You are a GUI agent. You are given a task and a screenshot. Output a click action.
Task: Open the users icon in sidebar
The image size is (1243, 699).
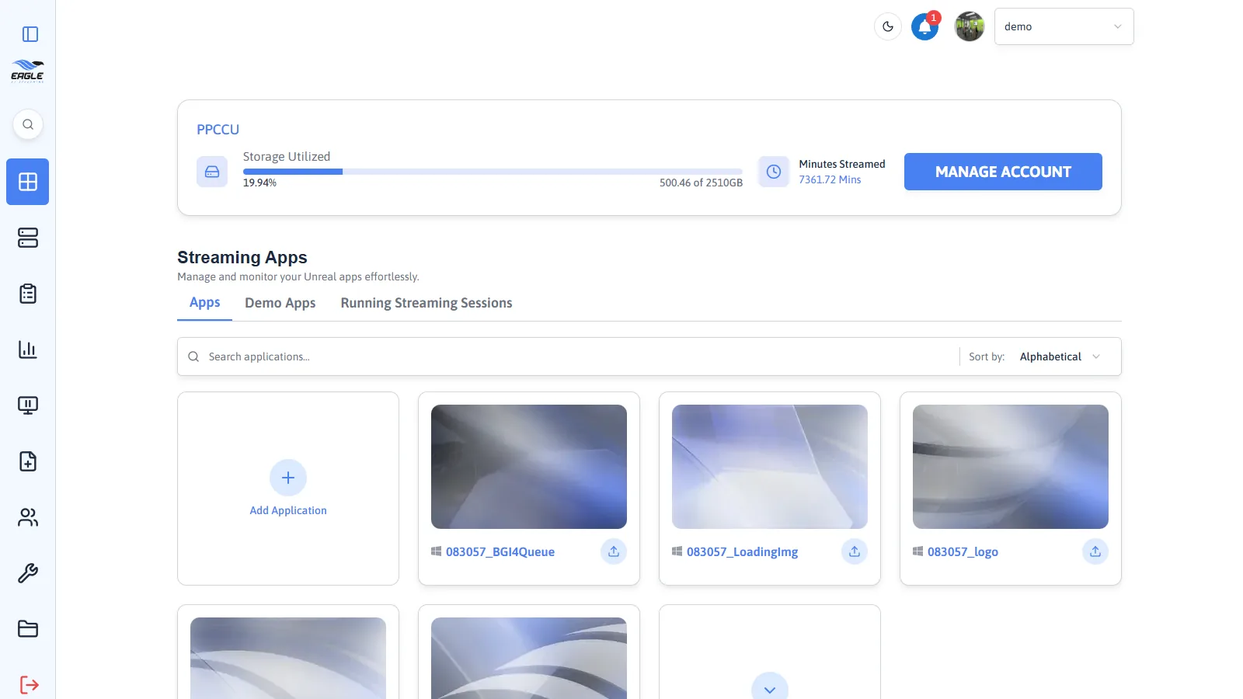click(28, 517)
